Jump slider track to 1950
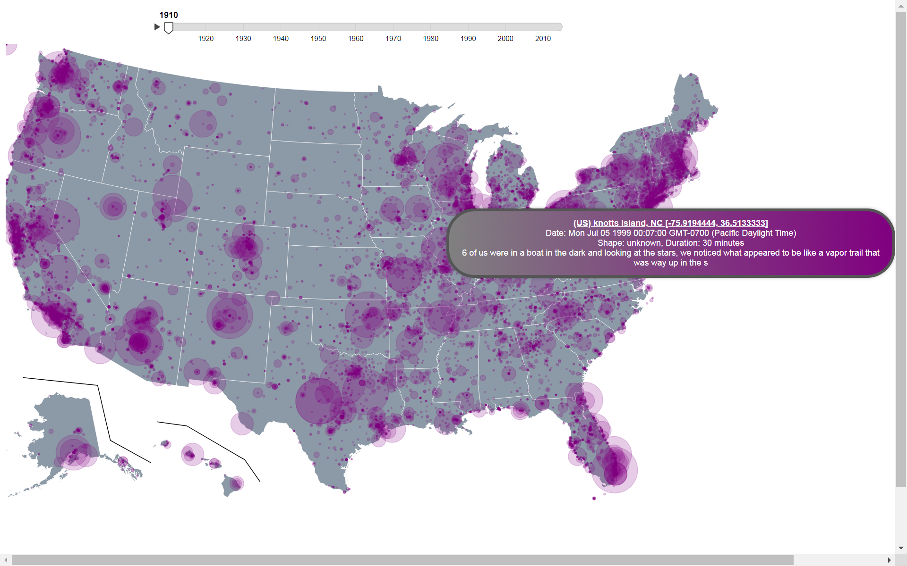Screen dimensions: 907x566 coord(318,27)
